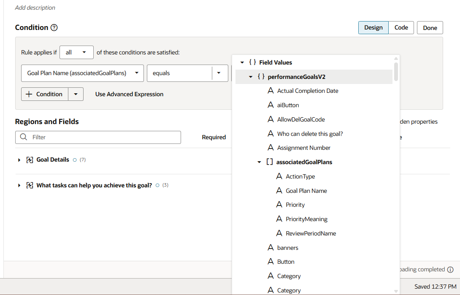Image resolution: width=460 pixels, height=295 pixels.
Task: Click the Regions and Fields heading
Action: coord(47,122)
